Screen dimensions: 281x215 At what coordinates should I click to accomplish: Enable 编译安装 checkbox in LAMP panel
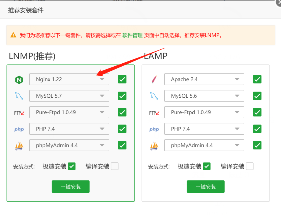point(250,166)
